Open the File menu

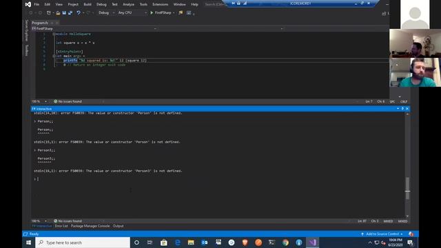pos(37,4)
